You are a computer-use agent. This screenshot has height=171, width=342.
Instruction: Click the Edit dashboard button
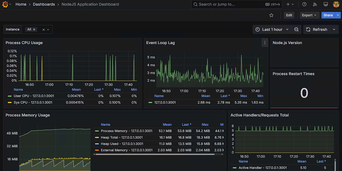289,15
